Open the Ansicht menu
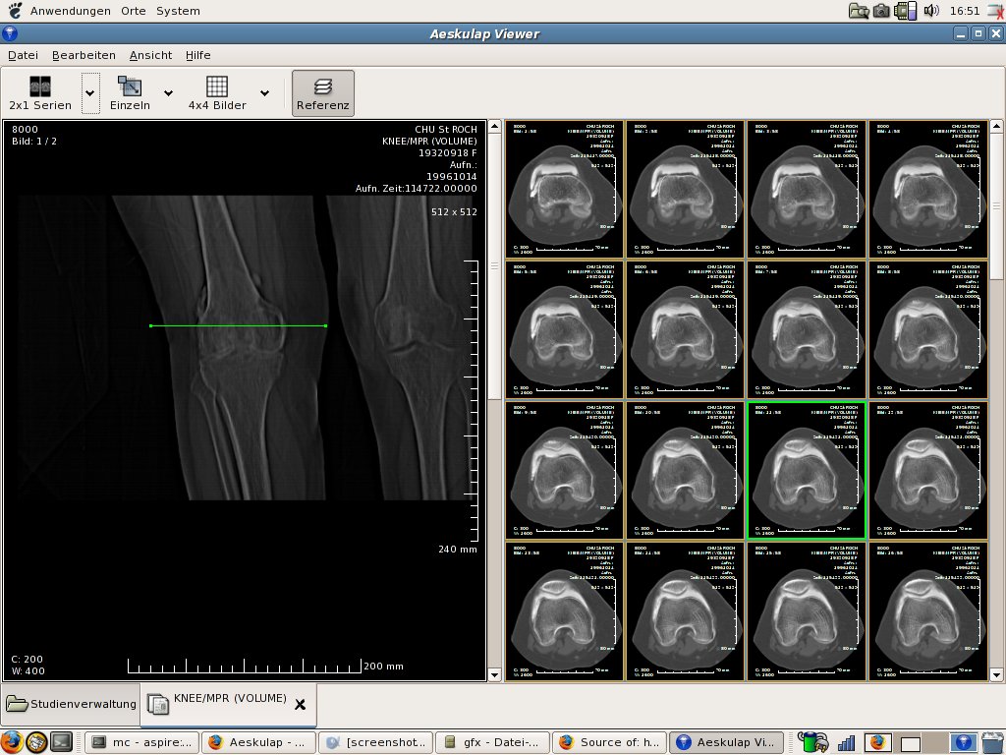The width and height of the screenshot is (1006, 755). click(150, 55)
